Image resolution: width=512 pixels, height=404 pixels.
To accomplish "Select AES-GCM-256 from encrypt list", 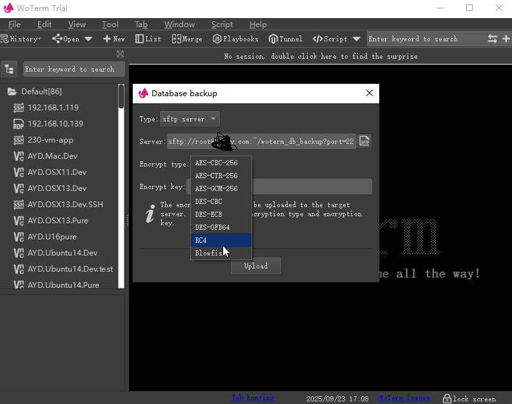I will (x=217, y=188).
